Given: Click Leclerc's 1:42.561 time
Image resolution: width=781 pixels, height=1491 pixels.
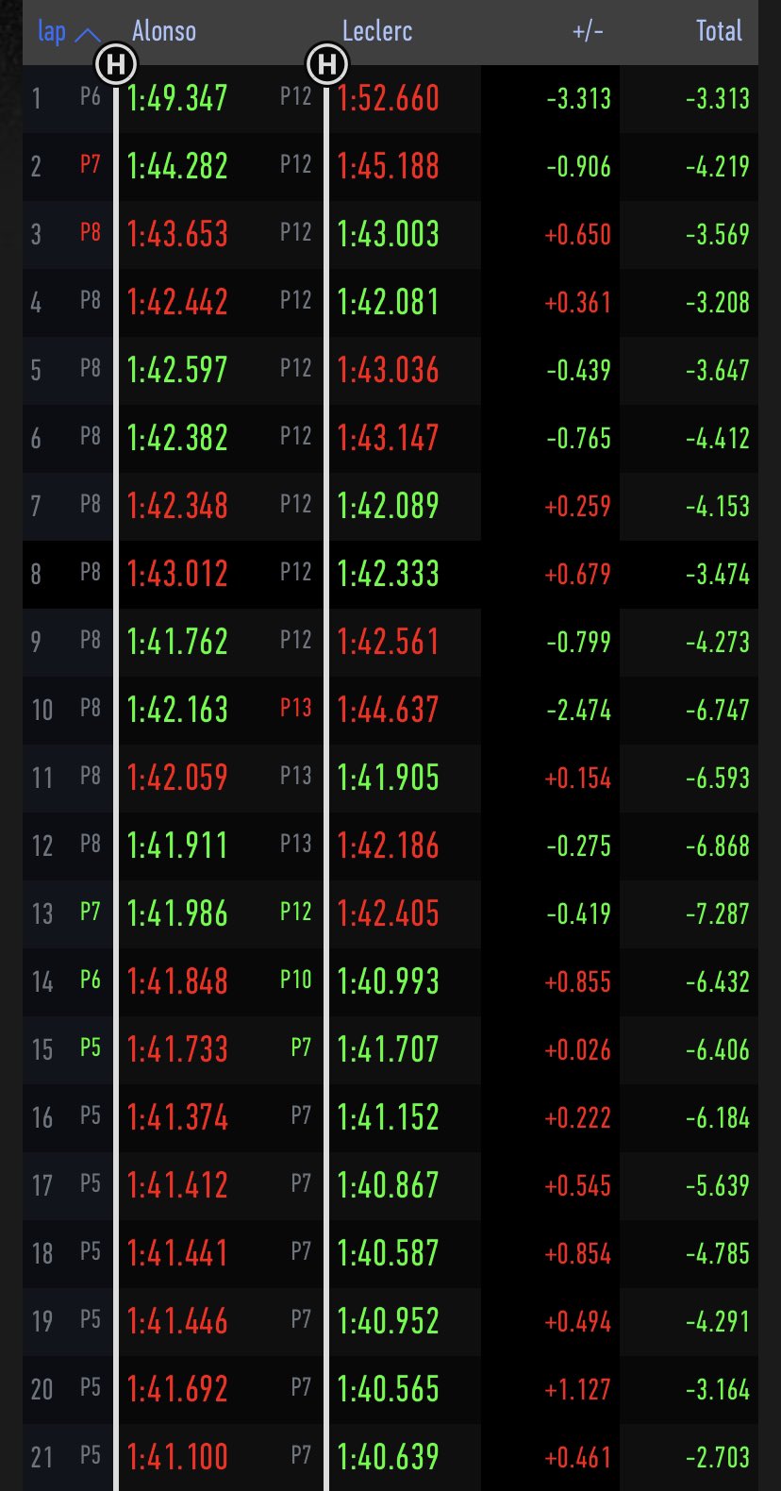Looking at the screenshot, I should tap(389, 642).
